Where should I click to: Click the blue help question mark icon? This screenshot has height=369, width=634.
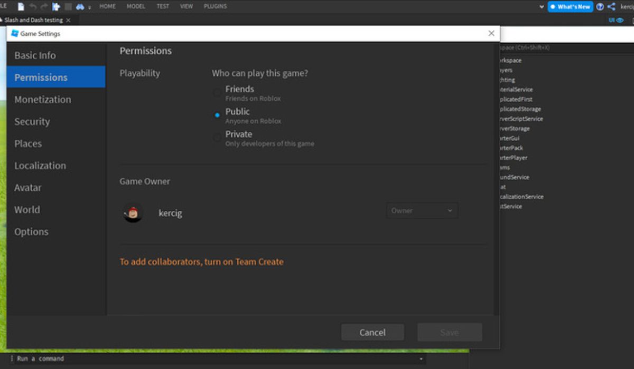click(600, 7)
